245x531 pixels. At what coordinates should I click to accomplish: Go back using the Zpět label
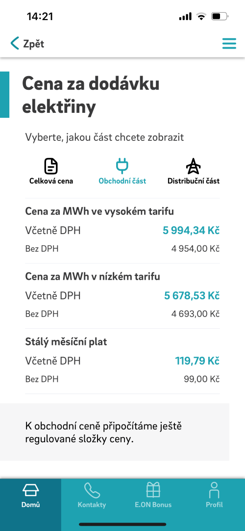coord(33,44)
